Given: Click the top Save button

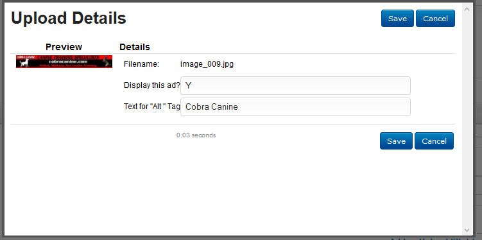Looking at the screenshot, I should coord(397,19).
